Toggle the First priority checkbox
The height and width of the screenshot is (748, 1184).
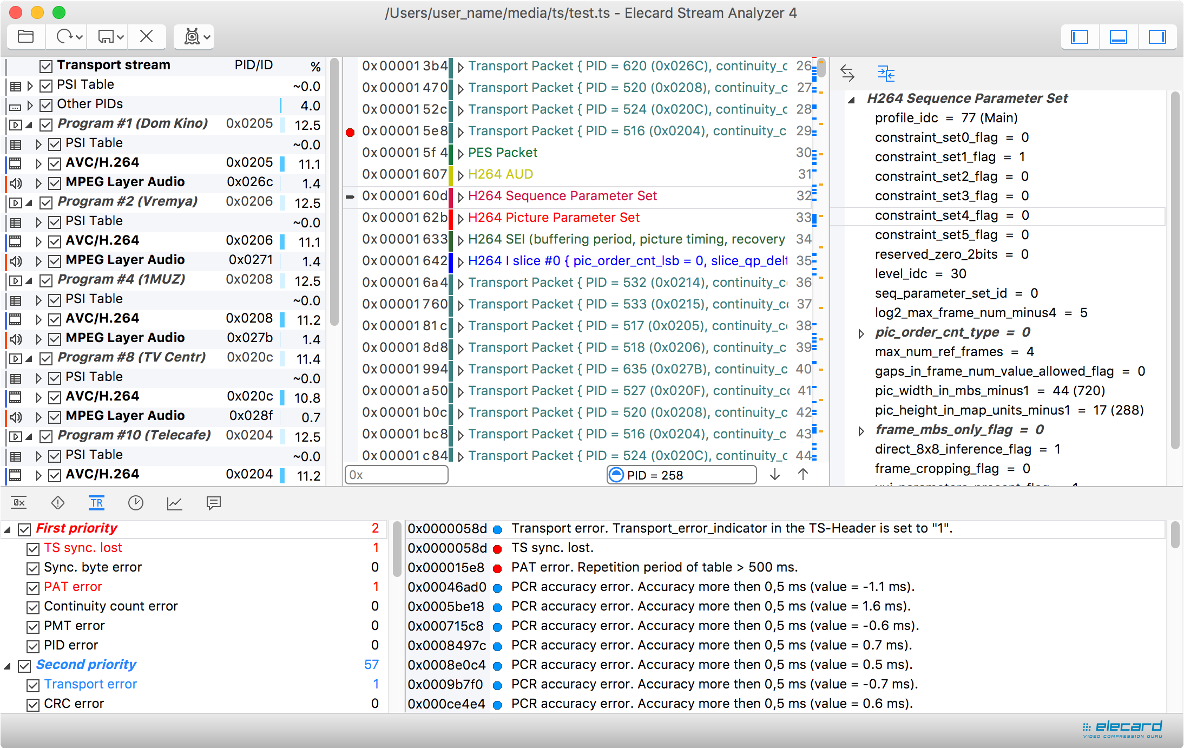tap(24, 529)
